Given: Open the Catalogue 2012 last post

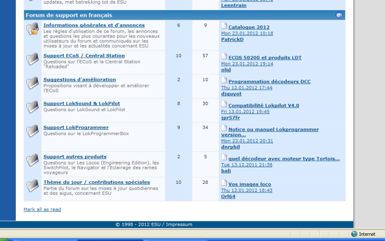Looking at the screenshot, I should tap(249, 27).
